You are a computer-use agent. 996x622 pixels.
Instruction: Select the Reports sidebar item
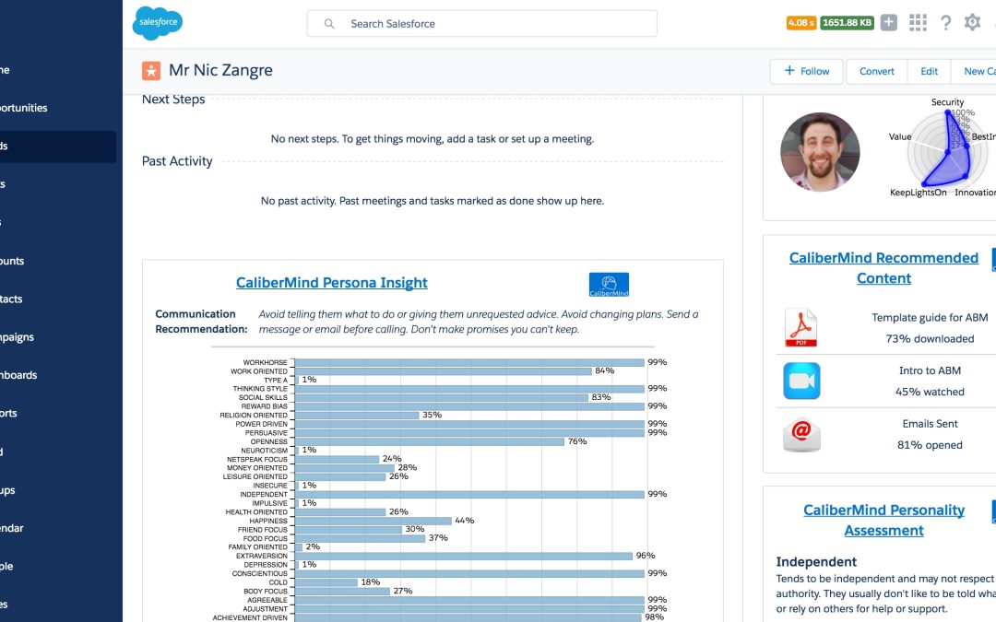click(x=58, y=413)
